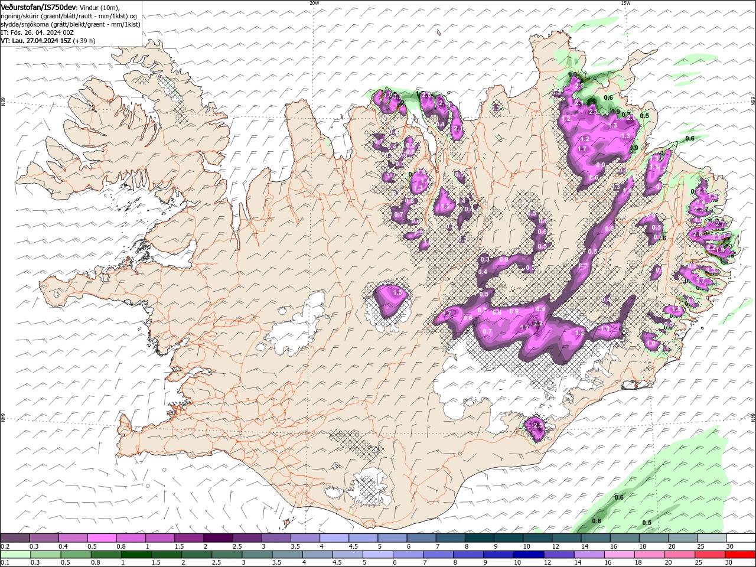
Task: Click the 20W longitude label at top
Action: tap(314, 3)
